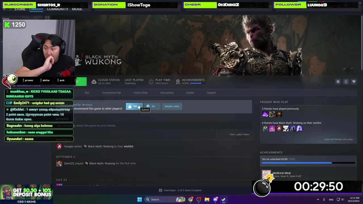Image resolution: width=363 pixels, height=204 pixels.
Task: Click the 'Say something about this game' field
Action: coord(153,126)
